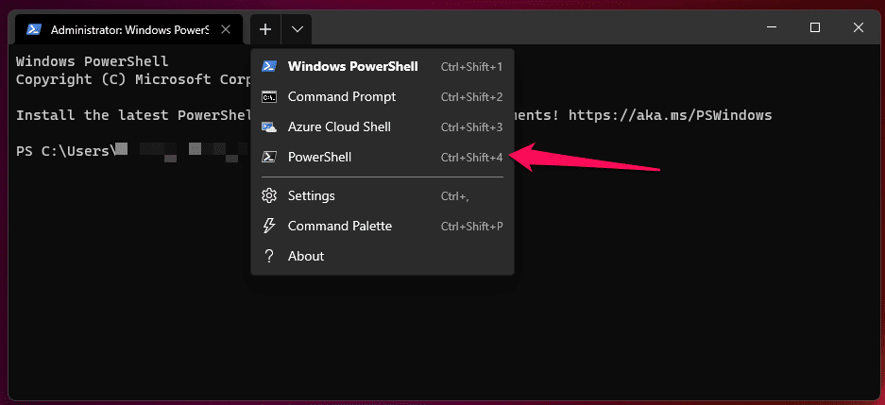The image size is (885, 405).
Task: Open a new tab with the plus button
Action: coord(265,29)
